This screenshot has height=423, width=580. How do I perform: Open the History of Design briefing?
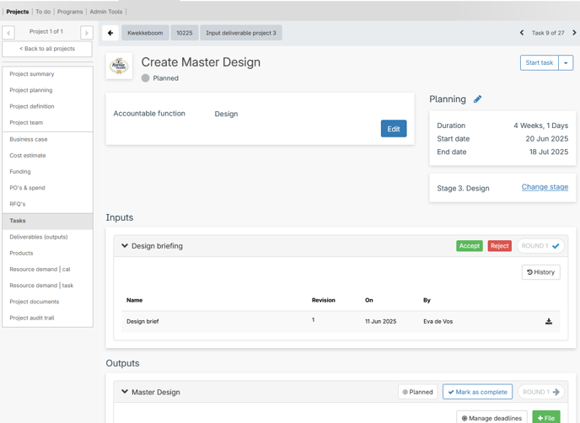540,272
